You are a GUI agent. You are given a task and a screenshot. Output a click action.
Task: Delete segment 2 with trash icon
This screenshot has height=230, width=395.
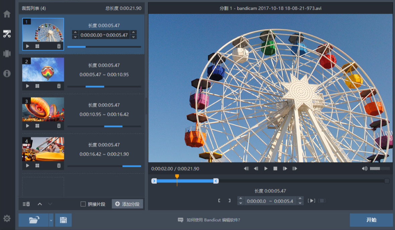[x=59, y=86]
